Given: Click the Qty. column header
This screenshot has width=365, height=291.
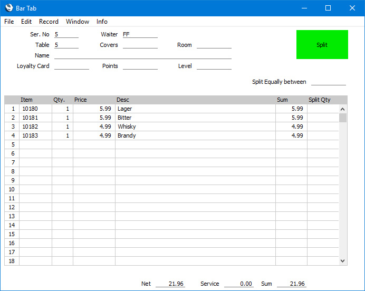Looking at the screenshot, I should (59, 100).
